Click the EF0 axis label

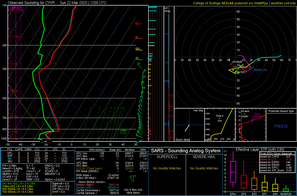coord(275,194)
